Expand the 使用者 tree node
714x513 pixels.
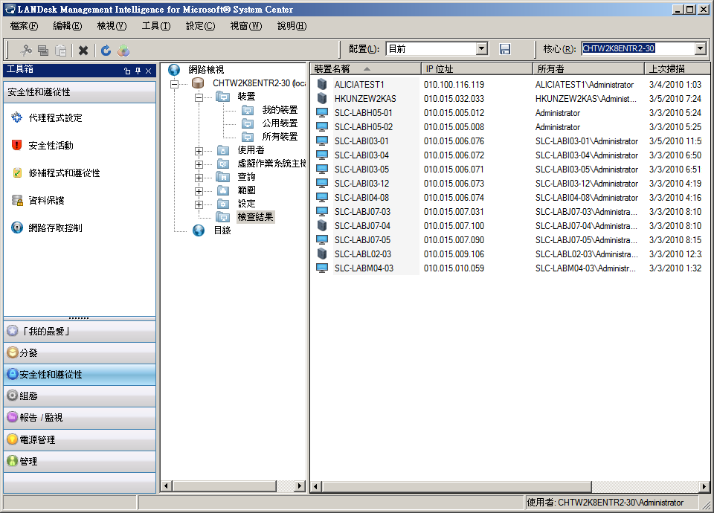point(199,151)
